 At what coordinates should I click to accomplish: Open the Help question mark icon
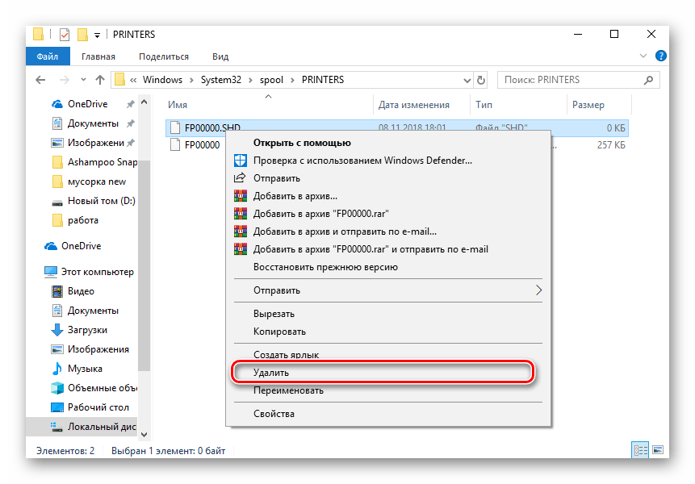click(x=660, y=56)
